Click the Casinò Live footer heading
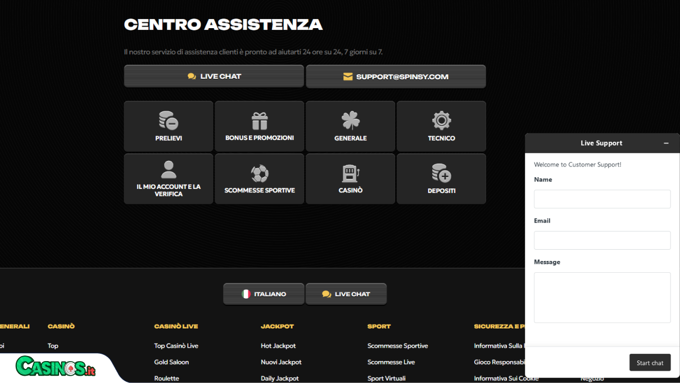 [176, 326]
